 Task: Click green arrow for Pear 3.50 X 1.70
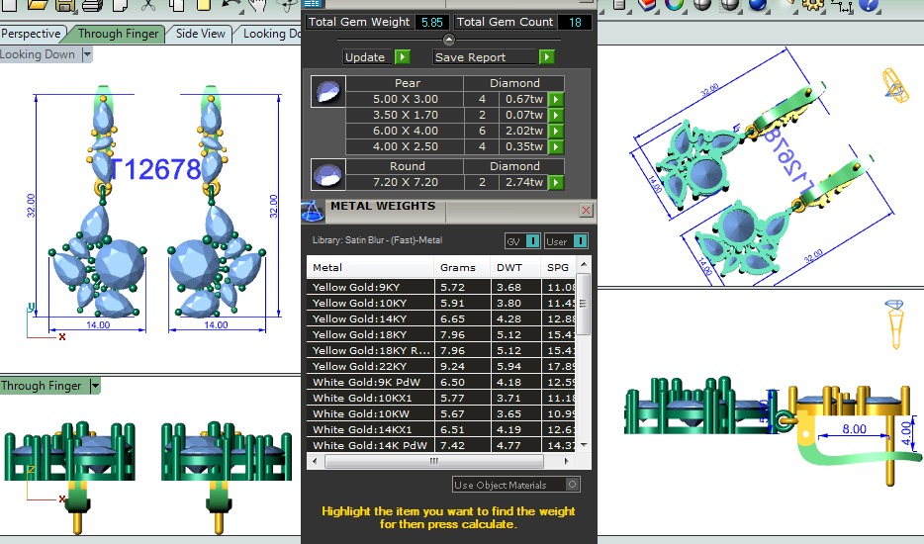(x=555, y=115)
